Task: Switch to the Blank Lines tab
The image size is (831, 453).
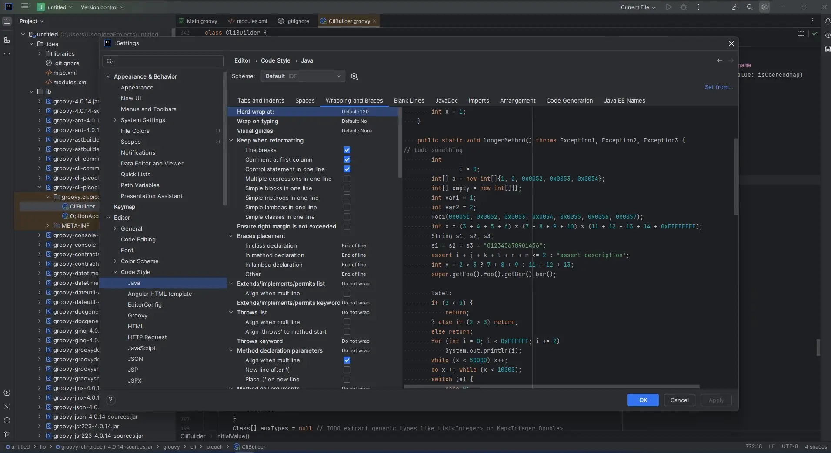Action: pos(409,101)
